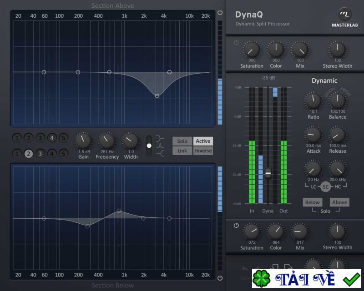
Task: Click the Ratio knob showing 10:1
Action: [x=313, y=100]
